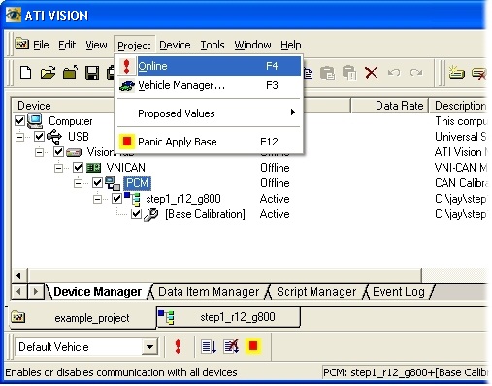Click the Redo arrow toolbar icon
The width and height of the screenshot is (492, 386).
click(416, 73)
